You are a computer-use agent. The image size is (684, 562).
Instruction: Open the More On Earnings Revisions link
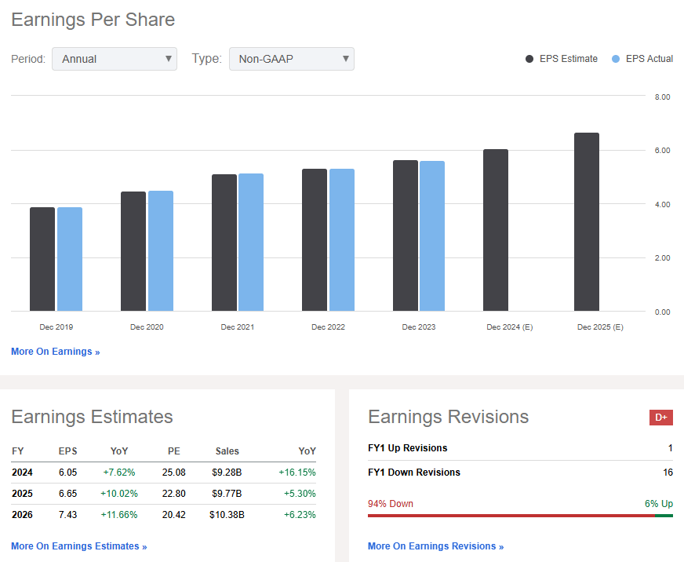(x=435, y=546)
